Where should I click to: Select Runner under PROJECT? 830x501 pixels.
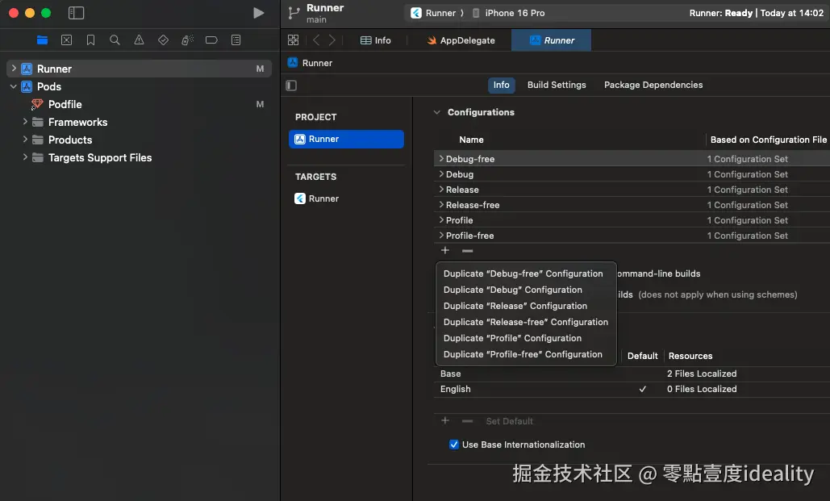coord(346,139)
